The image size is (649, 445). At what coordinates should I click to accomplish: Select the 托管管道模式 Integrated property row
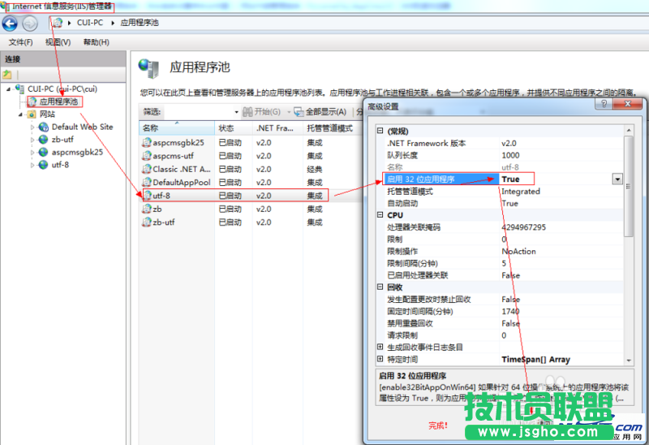click(504, 192)
